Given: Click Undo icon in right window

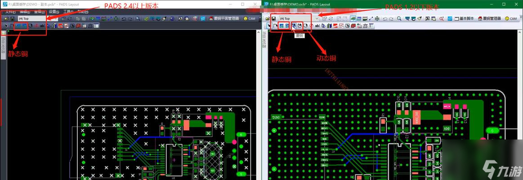Looking at the screenshot, I should pyautogui.click(x=385, y=19).
